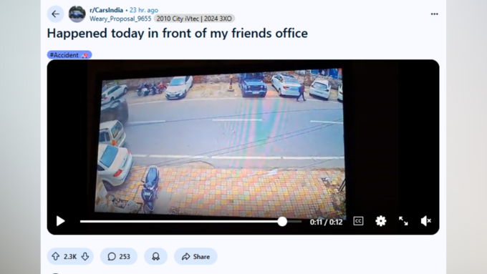The image size is (487, 274).
Task: Open the post's three-dot options menu
Action: 434,14
